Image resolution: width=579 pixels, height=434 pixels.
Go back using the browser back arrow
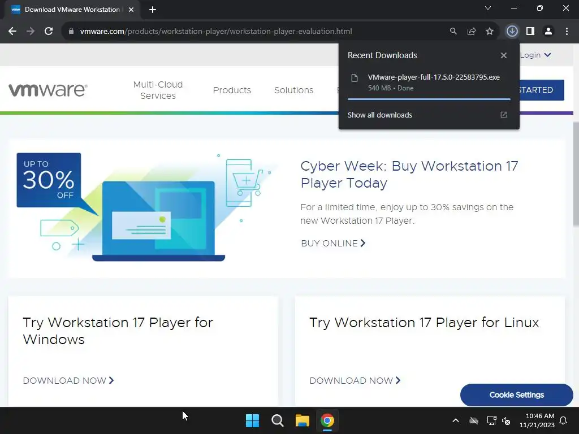12,32
